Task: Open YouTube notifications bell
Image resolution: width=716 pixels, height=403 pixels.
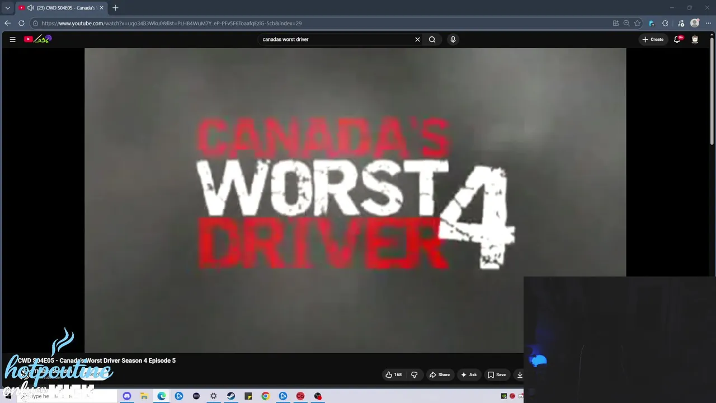Action: tap(677, 39)
